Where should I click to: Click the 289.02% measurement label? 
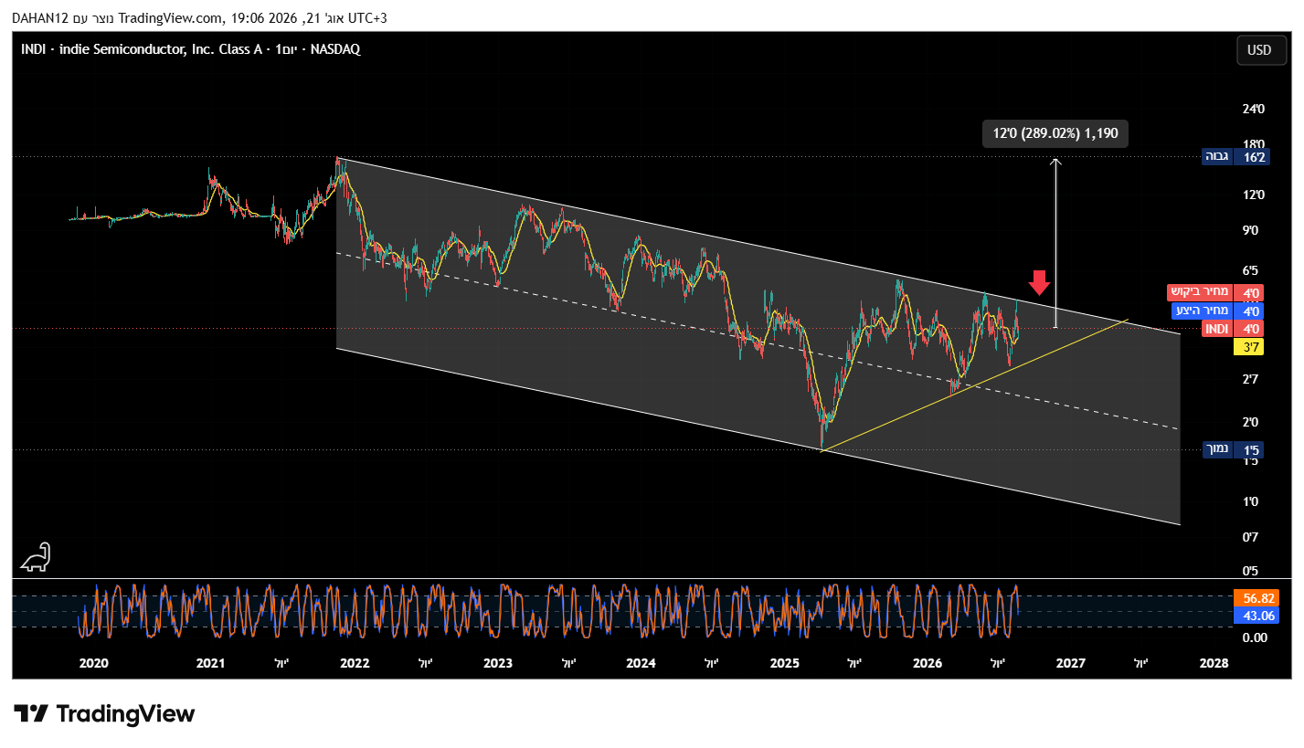click(1056, 133)
